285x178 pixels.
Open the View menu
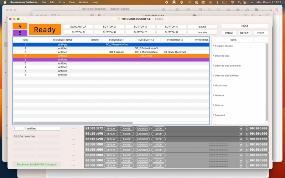click(72, 2)
